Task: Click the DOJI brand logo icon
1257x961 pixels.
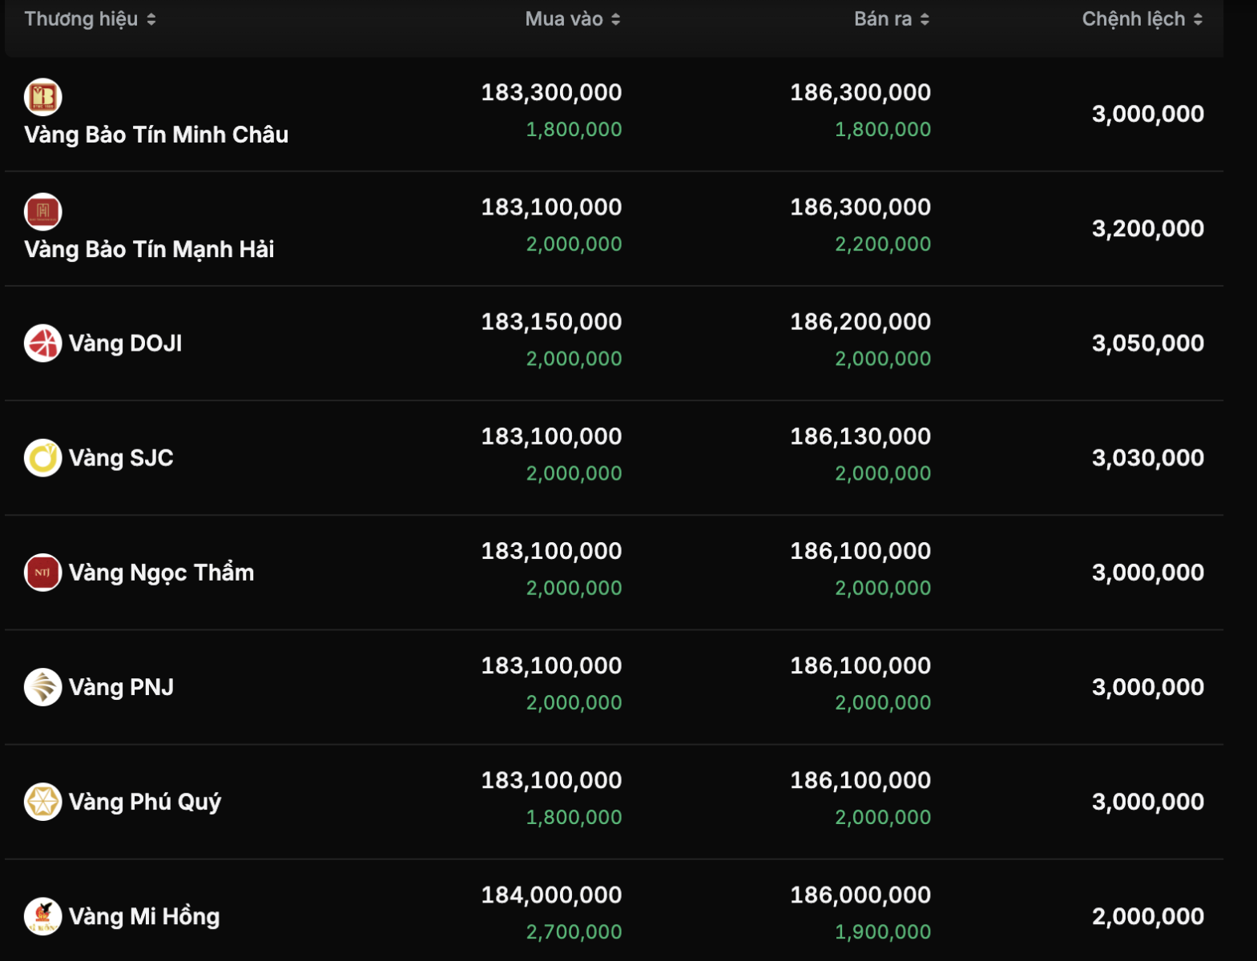Action: point(43,344)
